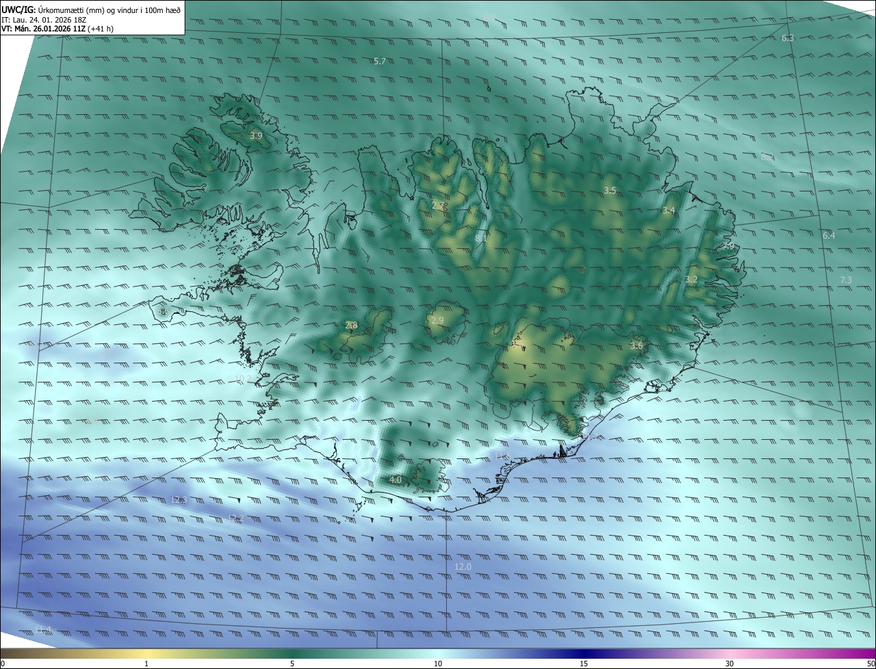This screenshot has height=669, width=876.
Task: Click the 2.9 label on the central glacier
Action: coord(437,321)
